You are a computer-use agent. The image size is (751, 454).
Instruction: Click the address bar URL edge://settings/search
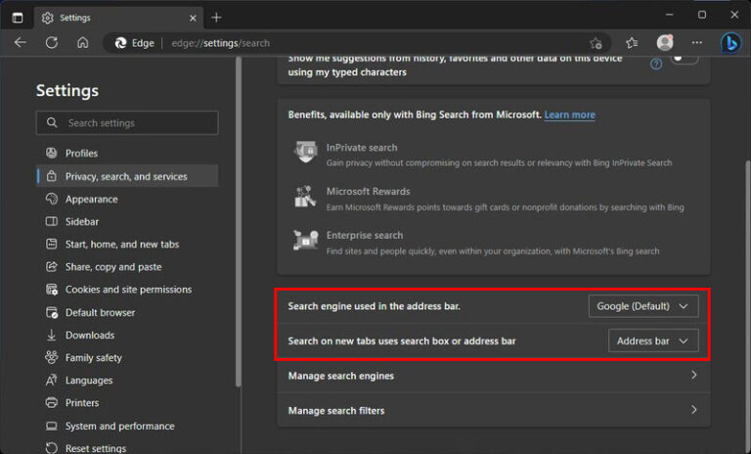pos(221,43)
